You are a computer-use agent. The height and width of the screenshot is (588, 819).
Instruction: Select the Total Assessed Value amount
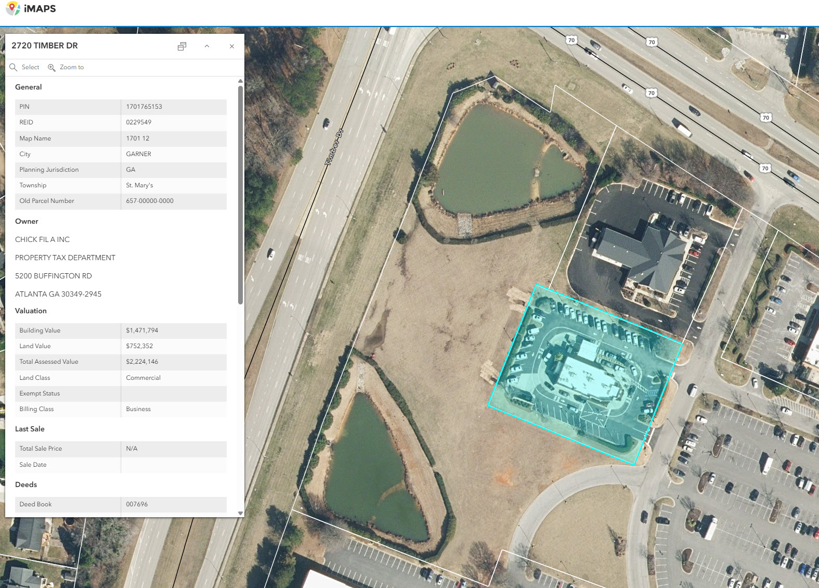(142, 362)
